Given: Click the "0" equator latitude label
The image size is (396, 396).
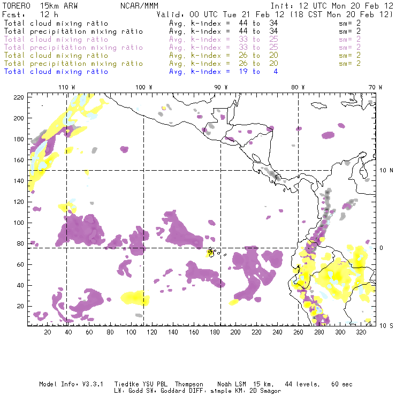Looking at the screenshot, I should 382,248.
